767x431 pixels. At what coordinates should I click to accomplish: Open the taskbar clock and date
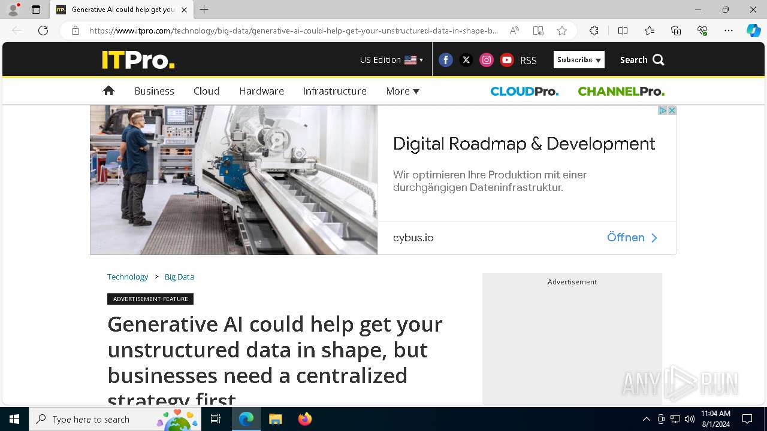pyautogui.click(x=715, y=419)
